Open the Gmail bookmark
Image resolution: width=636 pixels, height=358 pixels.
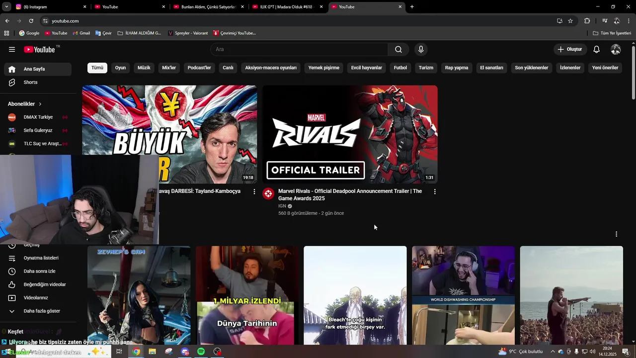tap(81, 33)
